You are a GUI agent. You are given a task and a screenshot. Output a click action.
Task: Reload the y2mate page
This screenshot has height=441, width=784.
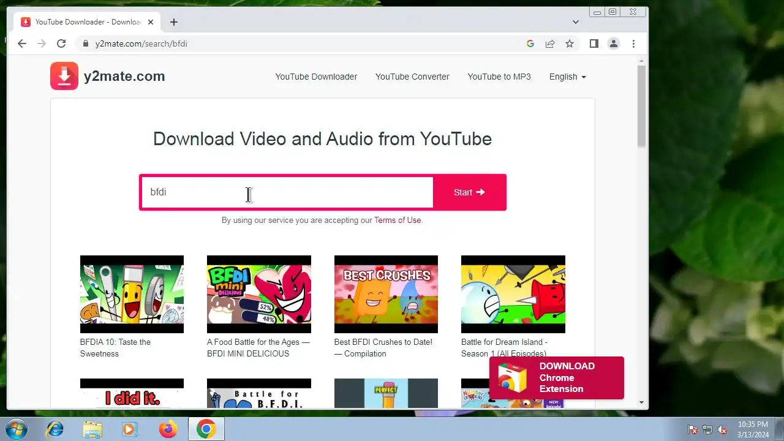click(61, 43)
